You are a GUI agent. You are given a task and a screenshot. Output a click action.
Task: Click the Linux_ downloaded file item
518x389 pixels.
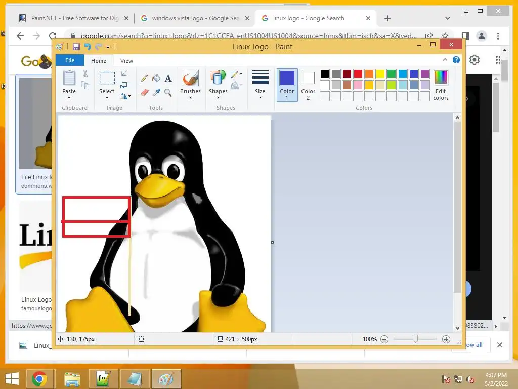(35, 345)
